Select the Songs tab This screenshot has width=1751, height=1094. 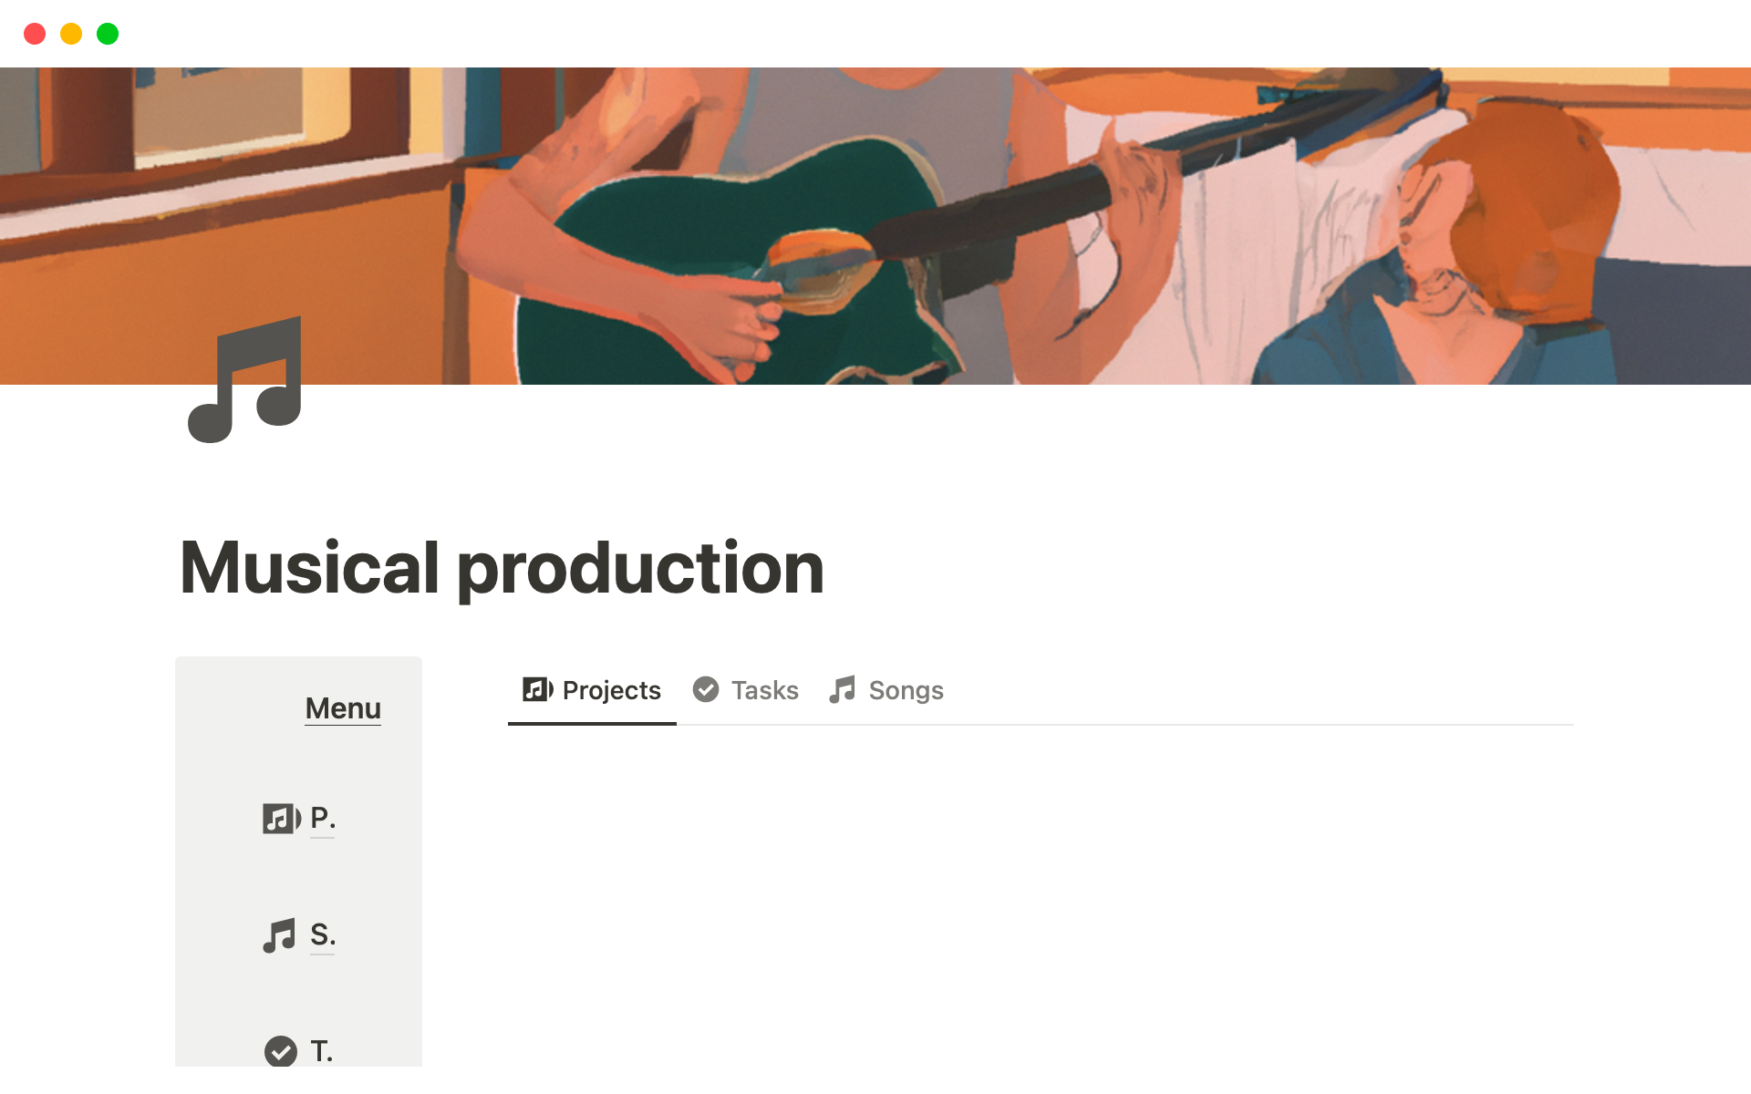[906, 691]
